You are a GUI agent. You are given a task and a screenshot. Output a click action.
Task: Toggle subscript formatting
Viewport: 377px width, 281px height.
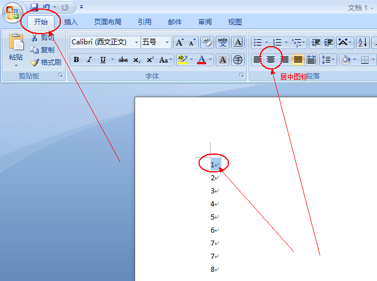(137, 60)
